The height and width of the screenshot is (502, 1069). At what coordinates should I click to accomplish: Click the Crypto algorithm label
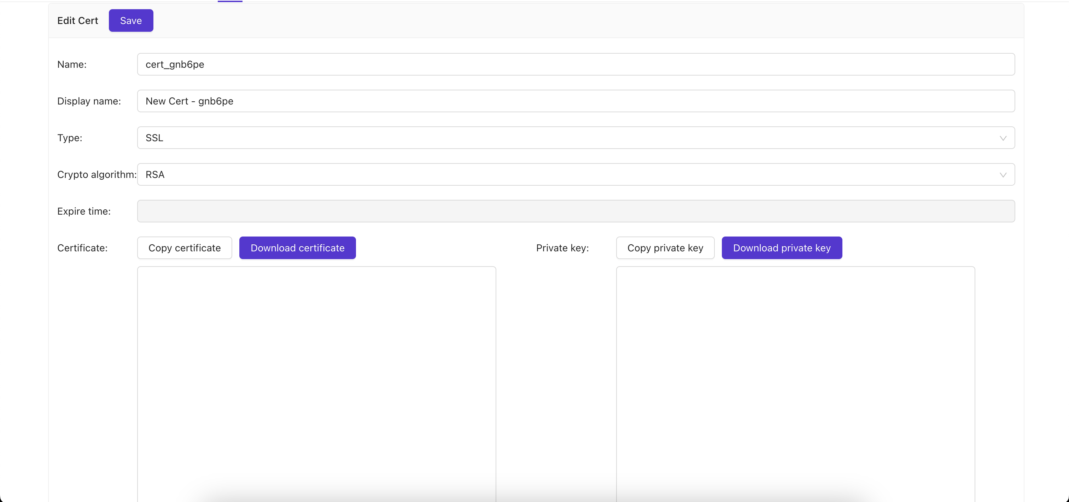click(97, 174)
